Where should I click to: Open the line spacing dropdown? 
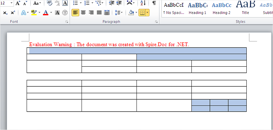[119, 13]
